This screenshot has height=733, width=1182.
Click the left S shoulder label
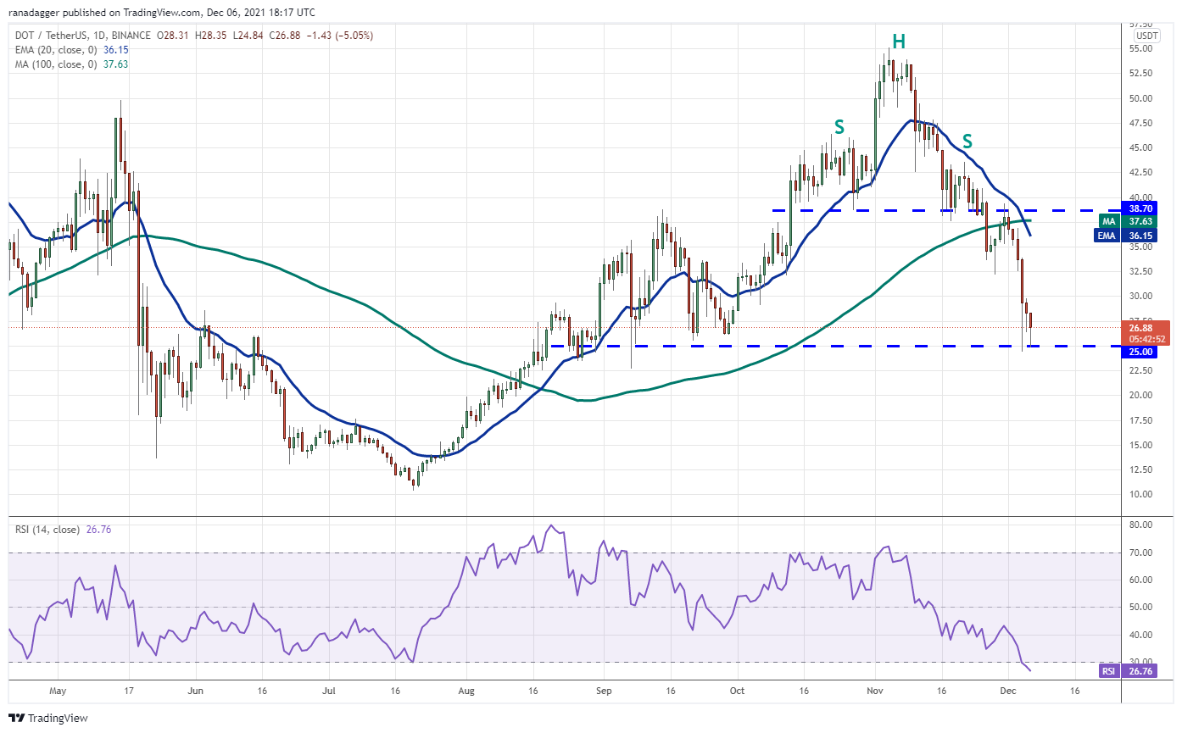click(839, 127)
